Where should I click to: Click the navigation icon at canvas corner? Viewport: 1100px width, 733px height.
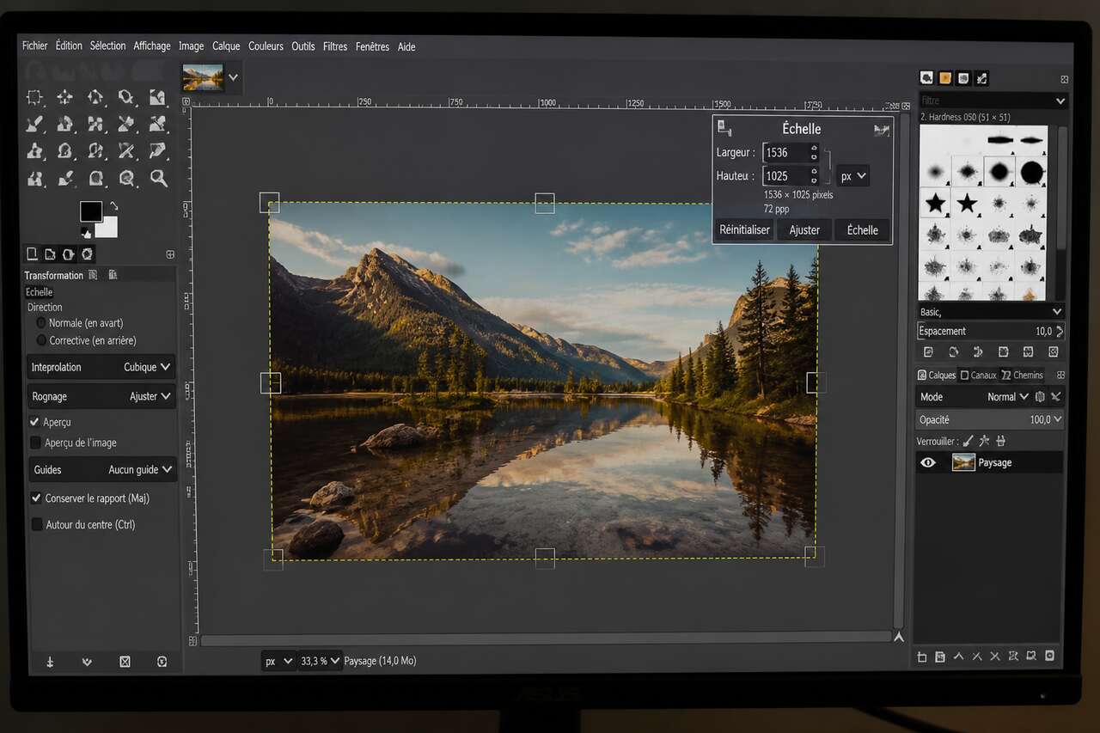click(x=899, y=638)
